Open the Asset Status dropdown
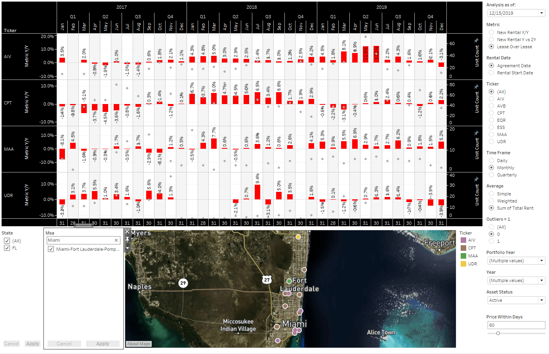This screenshot has height=354, width=549. coord(541,300)
